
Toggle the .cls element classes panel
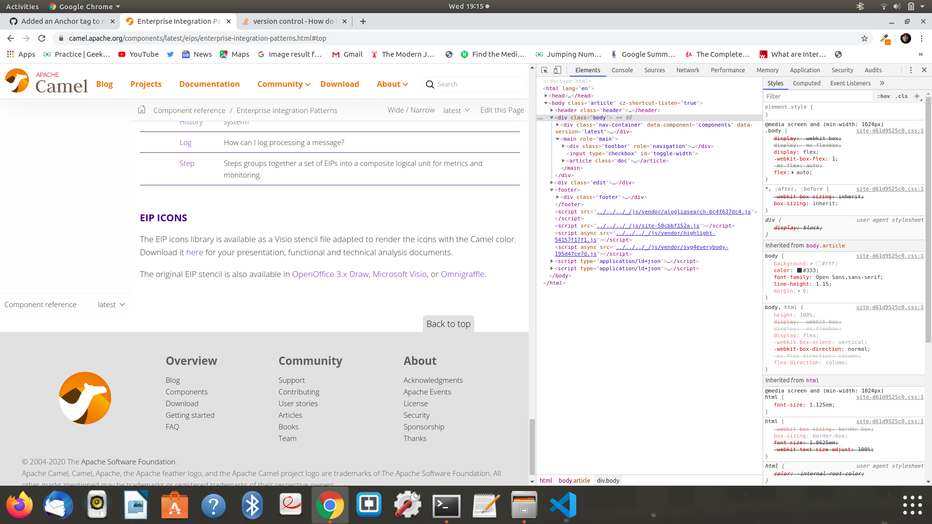coord(902,96)
